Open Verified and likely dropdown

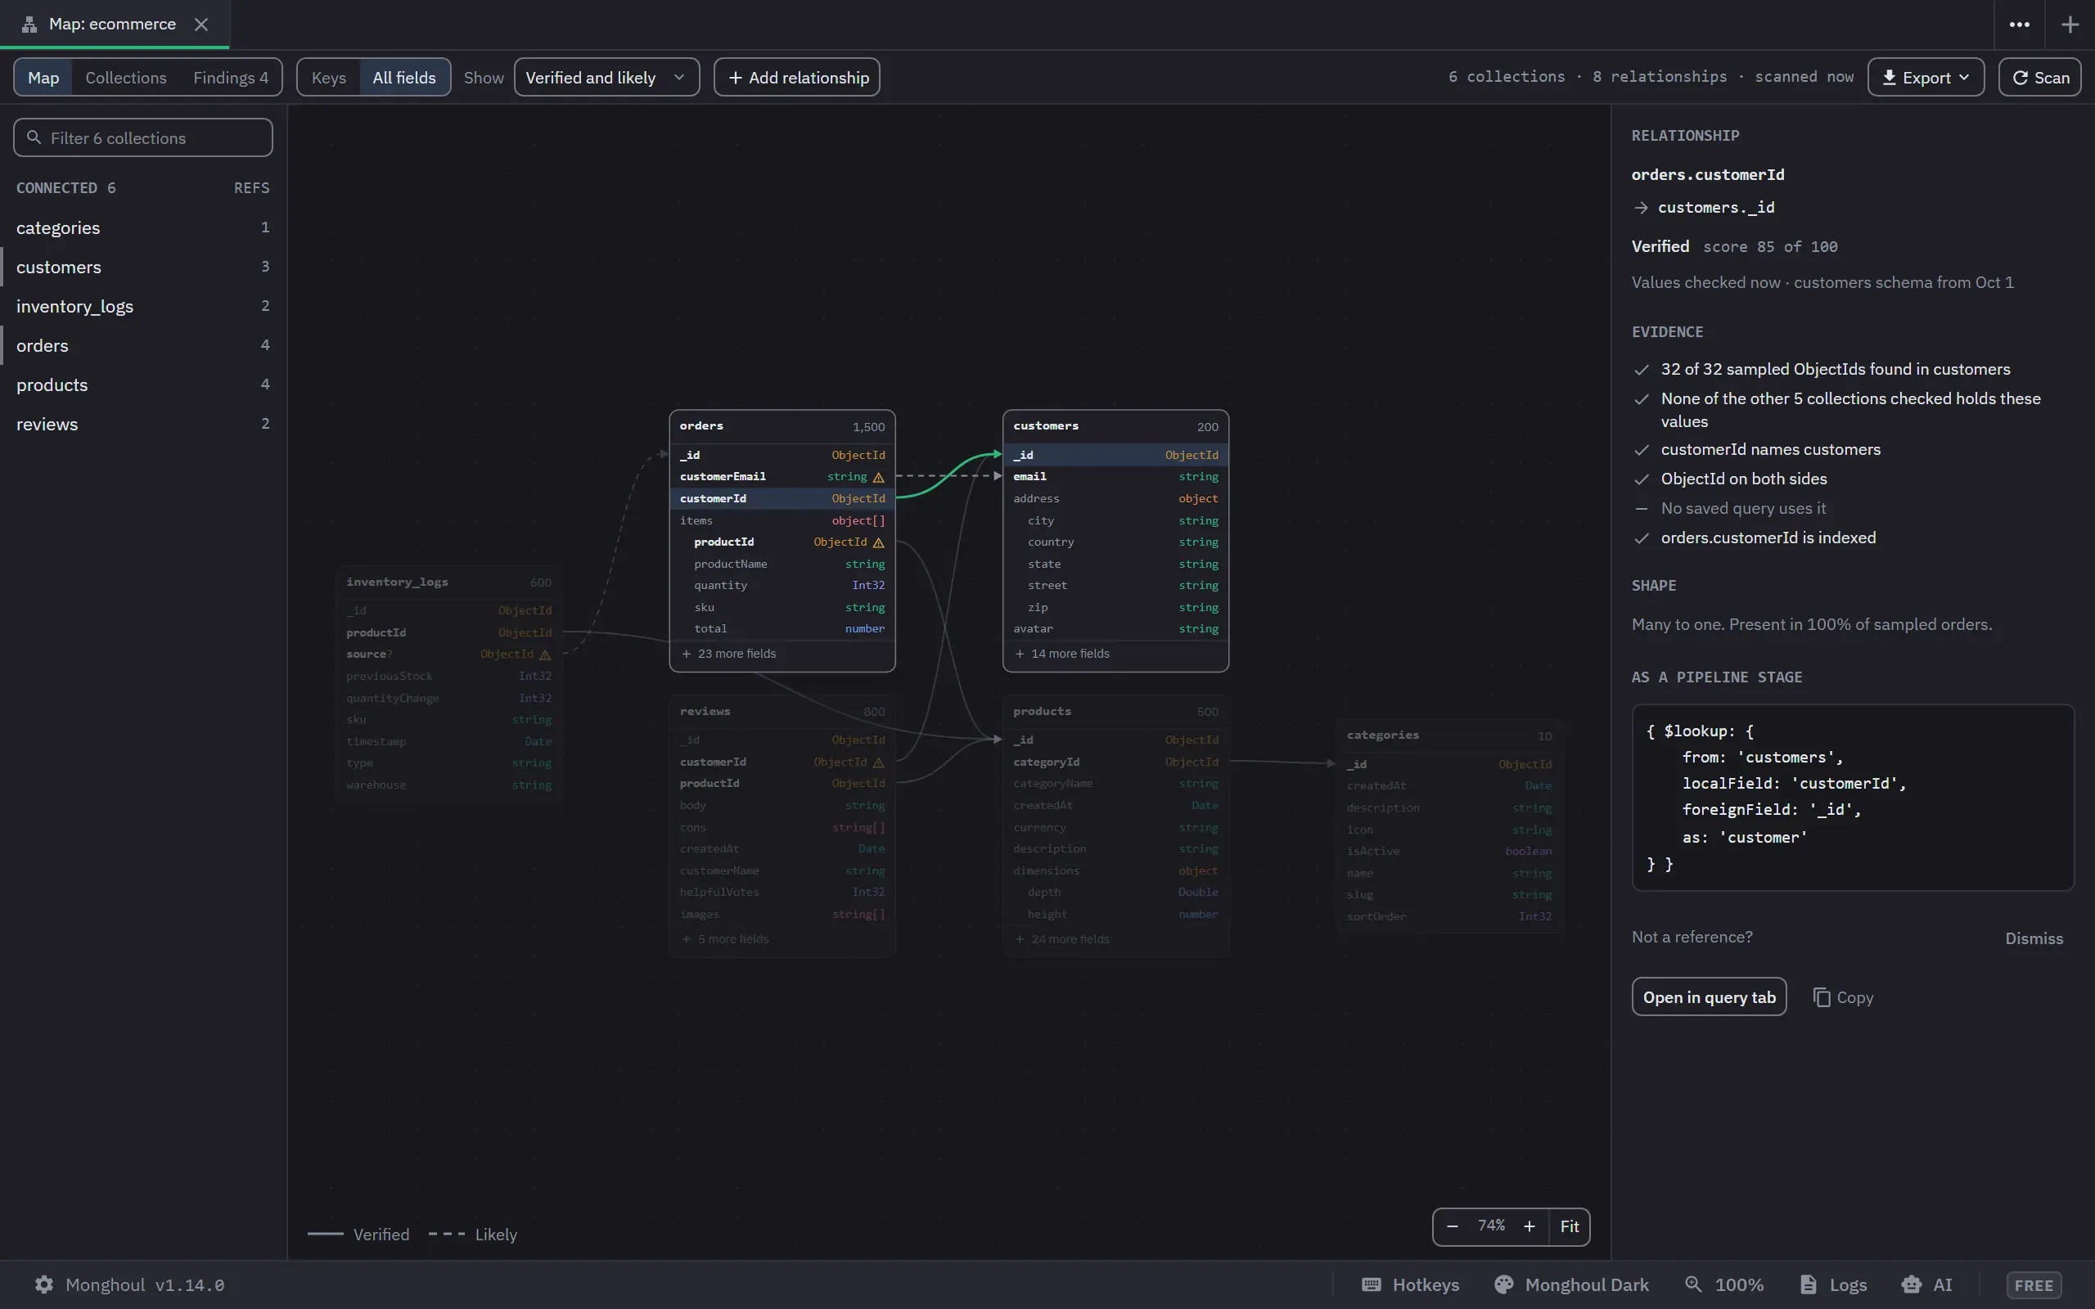click(x=606, y=77)
